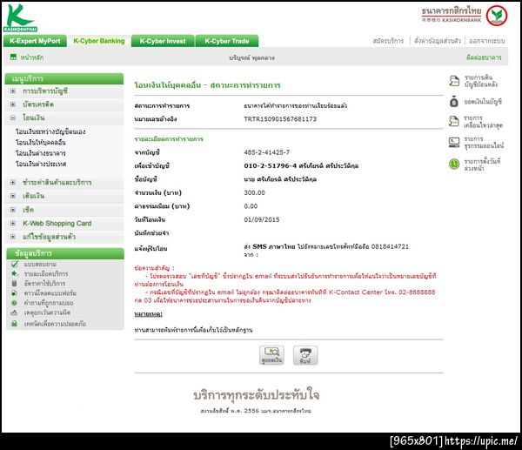Screen dimensions: 522x450
Task: Click the home icon beside หน้าหลัก
Action: (13, 57)
